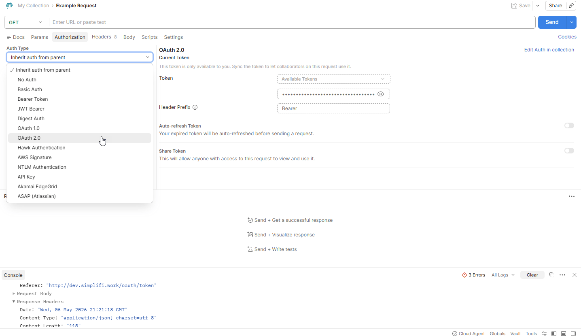Select ASAP (Atlassian) from the list
The width and height of the screenshot is (581, 336).
pyautogui.click(x=80, y=196)
